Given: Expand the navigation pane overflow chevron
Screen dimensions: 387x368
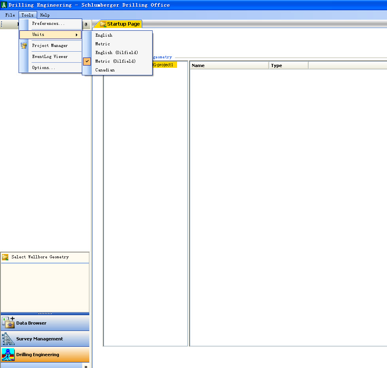Looking at the screenshot, I should click(86, 366).
